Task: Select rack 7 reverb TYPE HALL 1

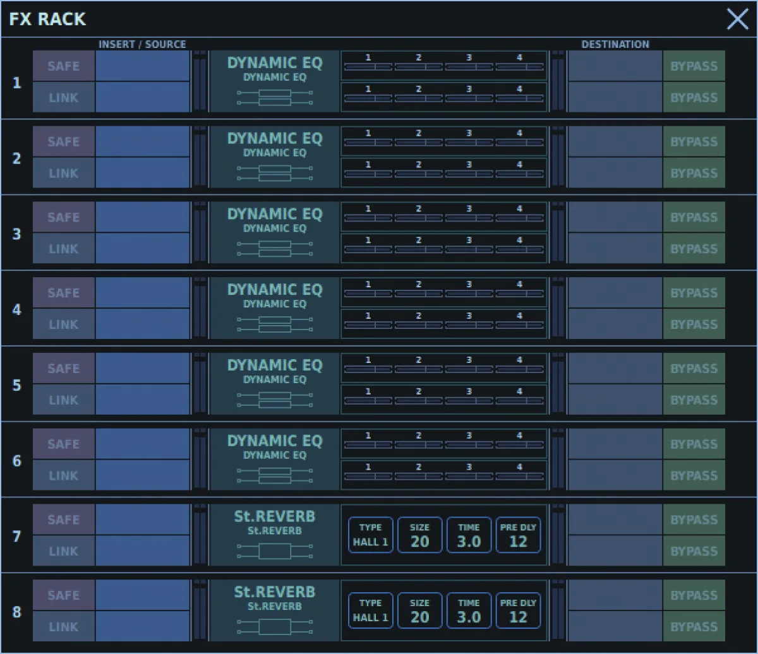Action: (x=370, y=535)
